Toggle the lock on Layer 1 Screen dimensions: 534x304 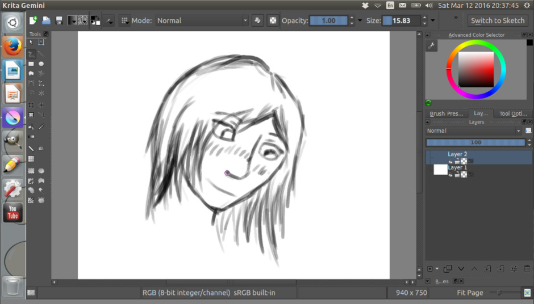click(x=457, y=174)
